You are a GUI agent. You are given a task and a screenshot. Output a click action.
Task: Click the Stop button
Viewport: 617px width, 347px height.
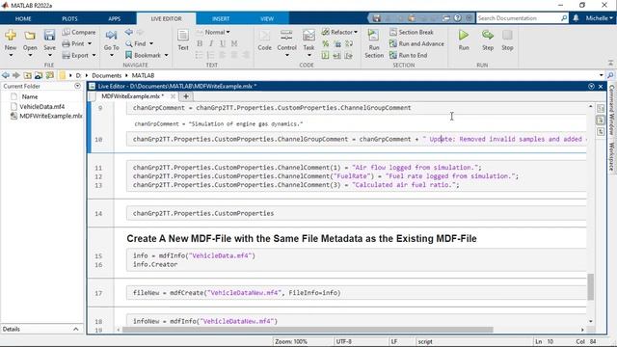pos(507,40)
